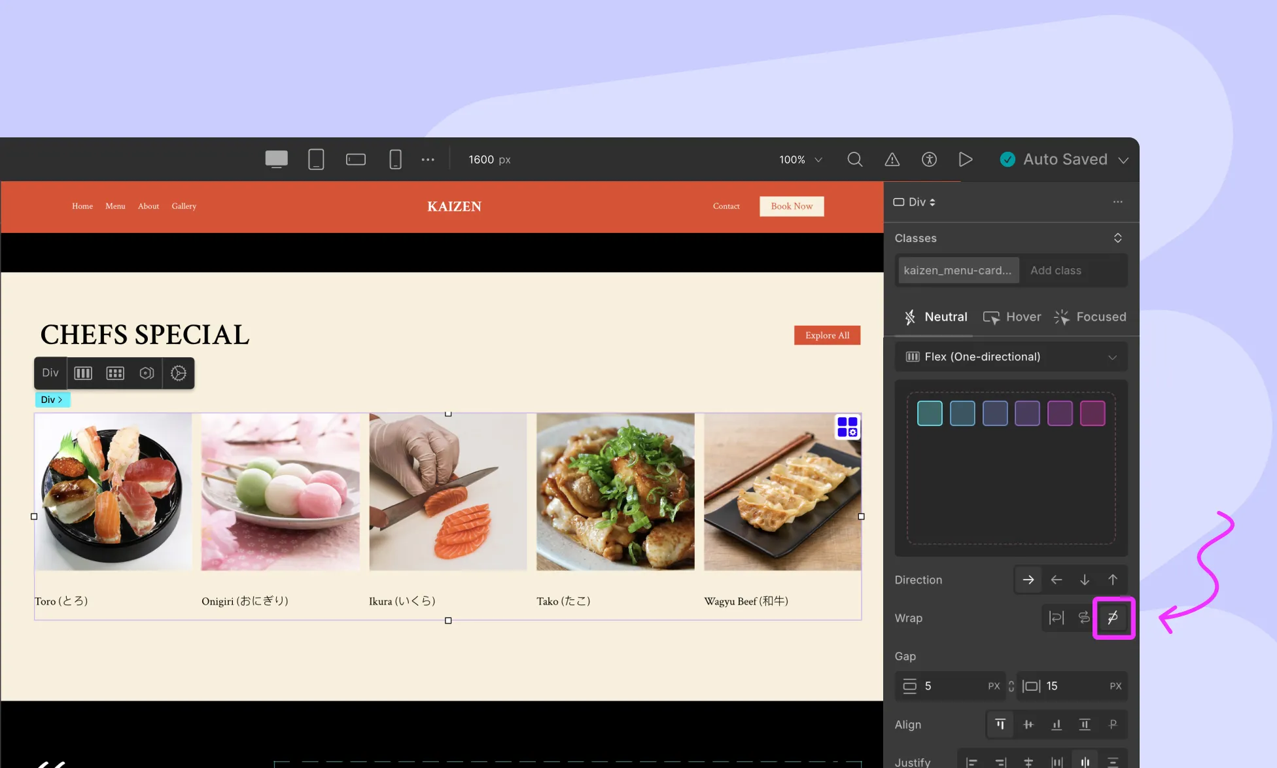Expand the Auto Saved dropdown arrow
The height and width of the screenshot is (768, 1277).
[1123, 160]
